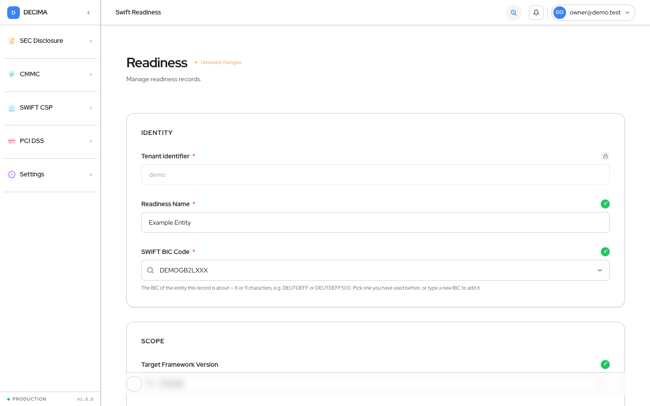The height and width of the screenshot is (406, 650).
Task: Open Settings in the sidebar
Action: (x=51, y=175)
